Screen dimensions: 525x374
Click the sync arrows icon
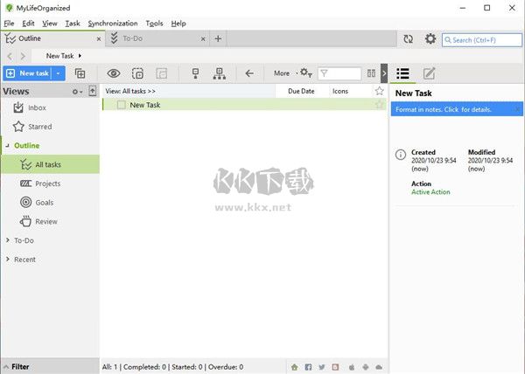tap(408, 39)
